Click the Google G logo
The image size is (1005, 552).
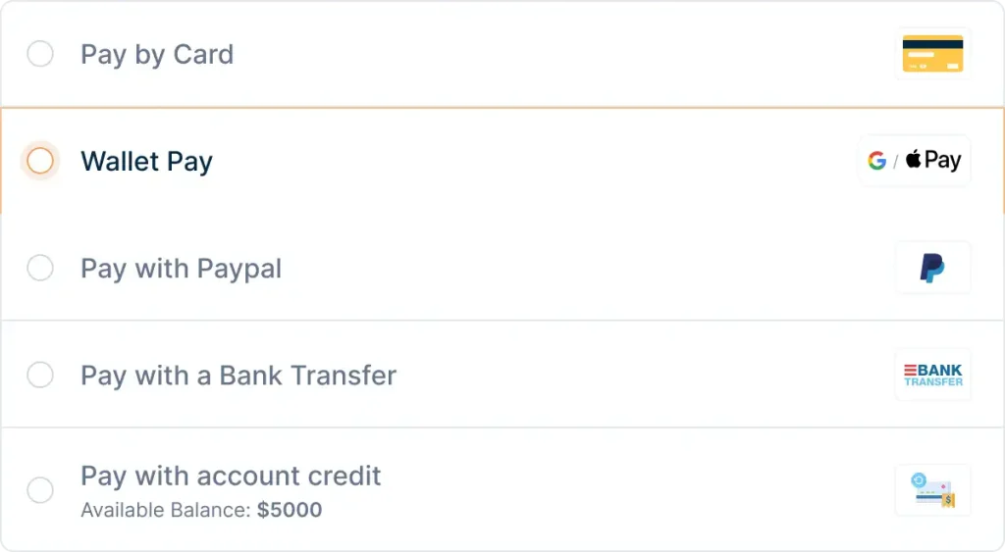click(x=876, y=160)
